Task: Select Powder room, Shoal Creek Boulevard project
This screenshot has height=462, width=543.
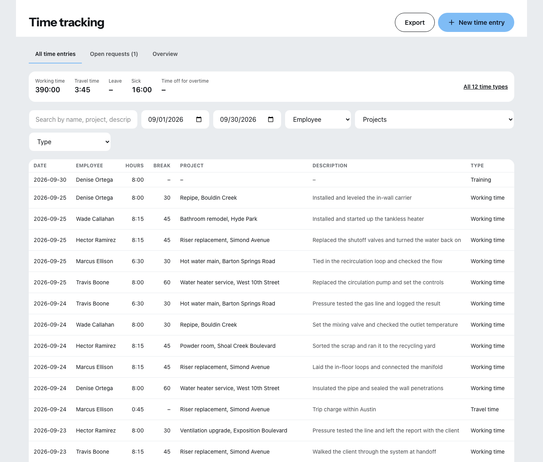Action: 228,346
